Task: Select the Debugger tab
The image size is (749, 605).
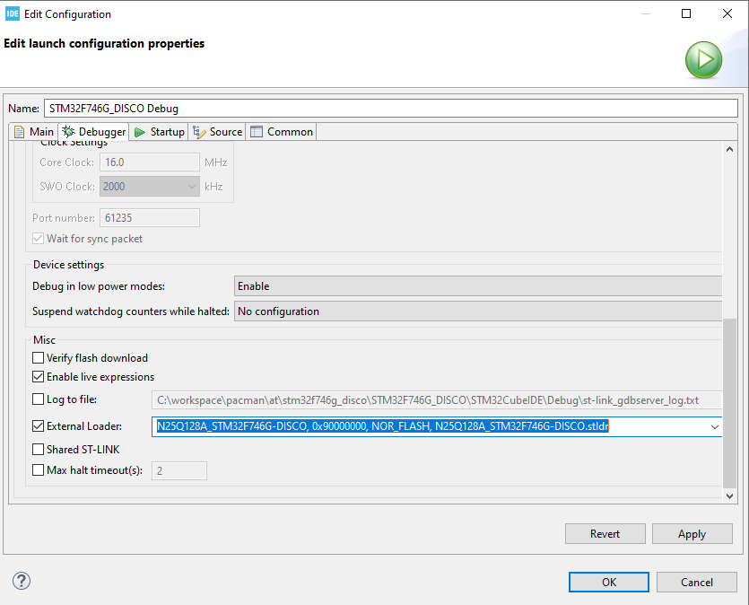Action: 94,132
